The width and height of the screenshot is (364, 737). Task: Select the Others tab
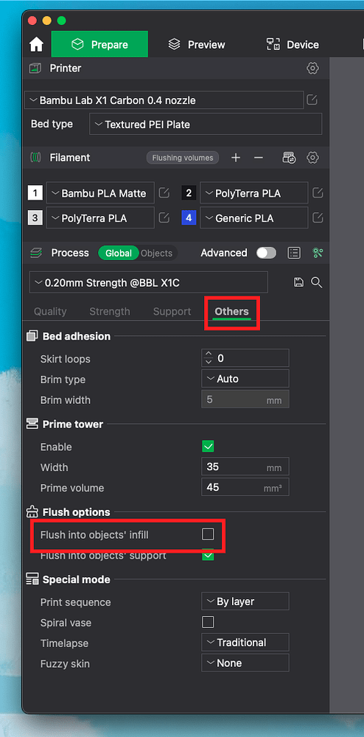pyautogui.click(x=231, y=311)
